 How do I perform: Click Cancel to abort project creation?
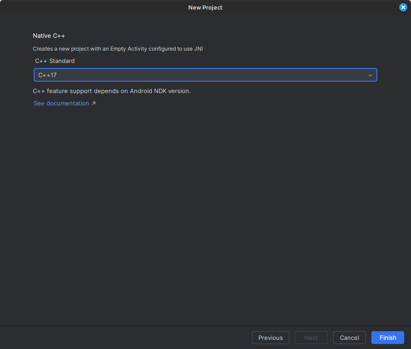click(x=349, y=338)
